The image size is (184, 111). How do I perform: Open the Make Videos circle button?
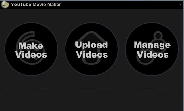click(x=31, y=49)
